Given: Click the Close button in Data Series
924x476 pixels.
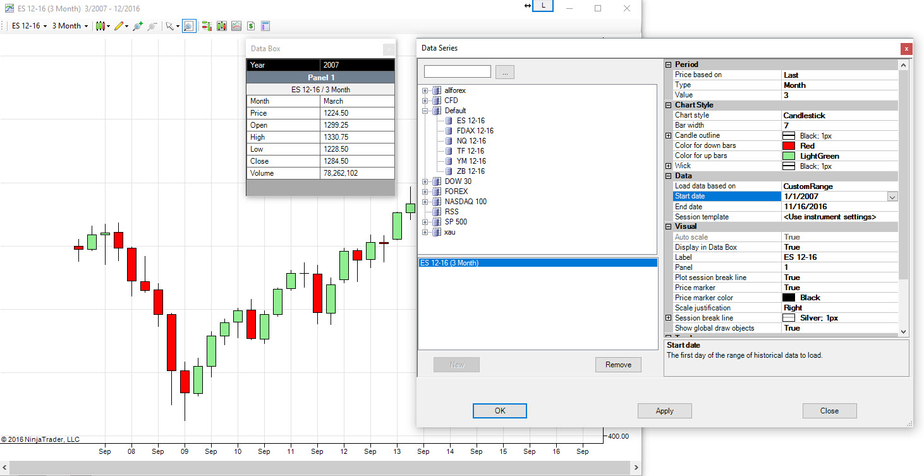Looking at the screenshot, I should pyautogui.click(x=829, y=411).
